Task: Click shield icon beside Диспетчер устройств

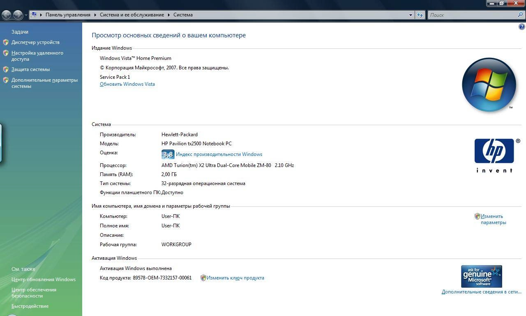Action: point(6,42)
